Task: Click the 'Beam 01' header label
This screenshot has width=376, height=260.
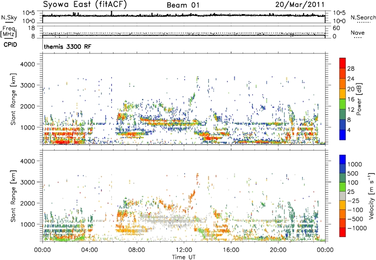Action: click(x=183, y=5)
